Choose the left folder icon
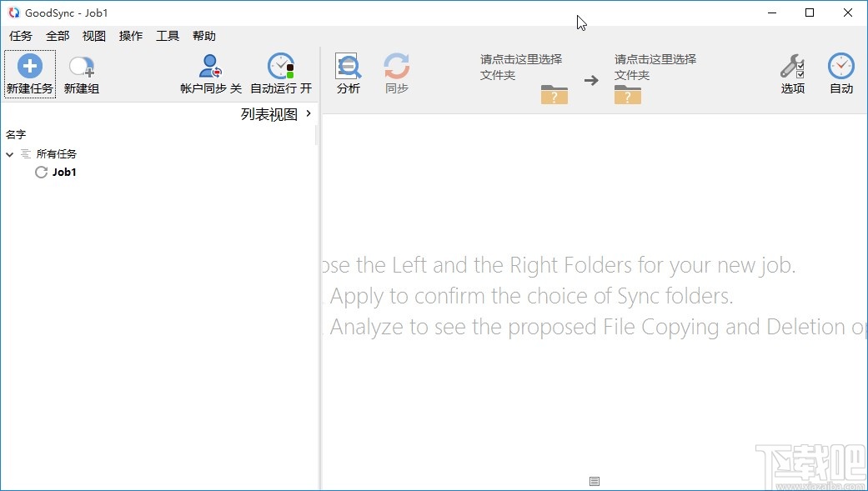868x491 pixels. (554, 95)
